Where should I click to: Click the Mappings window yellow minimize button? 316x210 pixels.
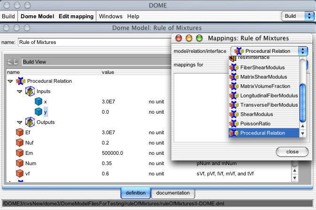click(x=189, y=38)
